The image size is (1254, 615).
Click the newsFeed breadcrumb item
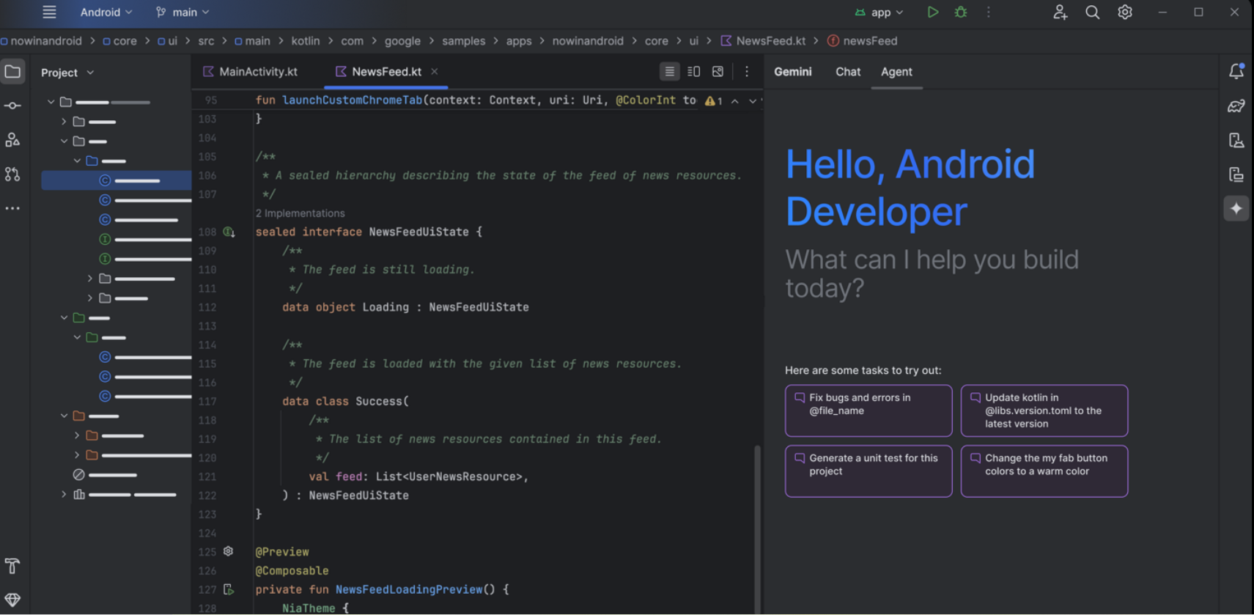(x=862, y=41)
